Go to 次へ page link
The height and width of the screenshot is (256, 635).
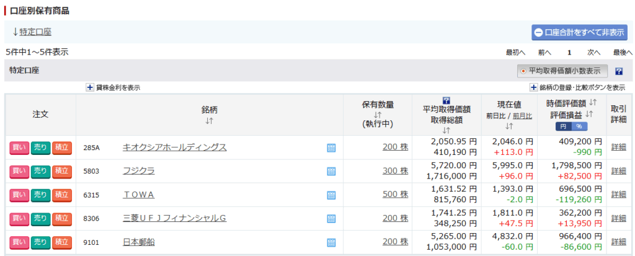click(x=593, y=52)
